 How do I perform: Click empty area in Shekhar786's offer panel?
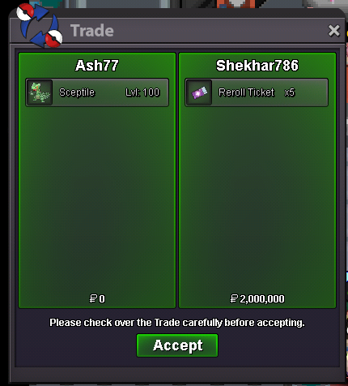point(257,200)
